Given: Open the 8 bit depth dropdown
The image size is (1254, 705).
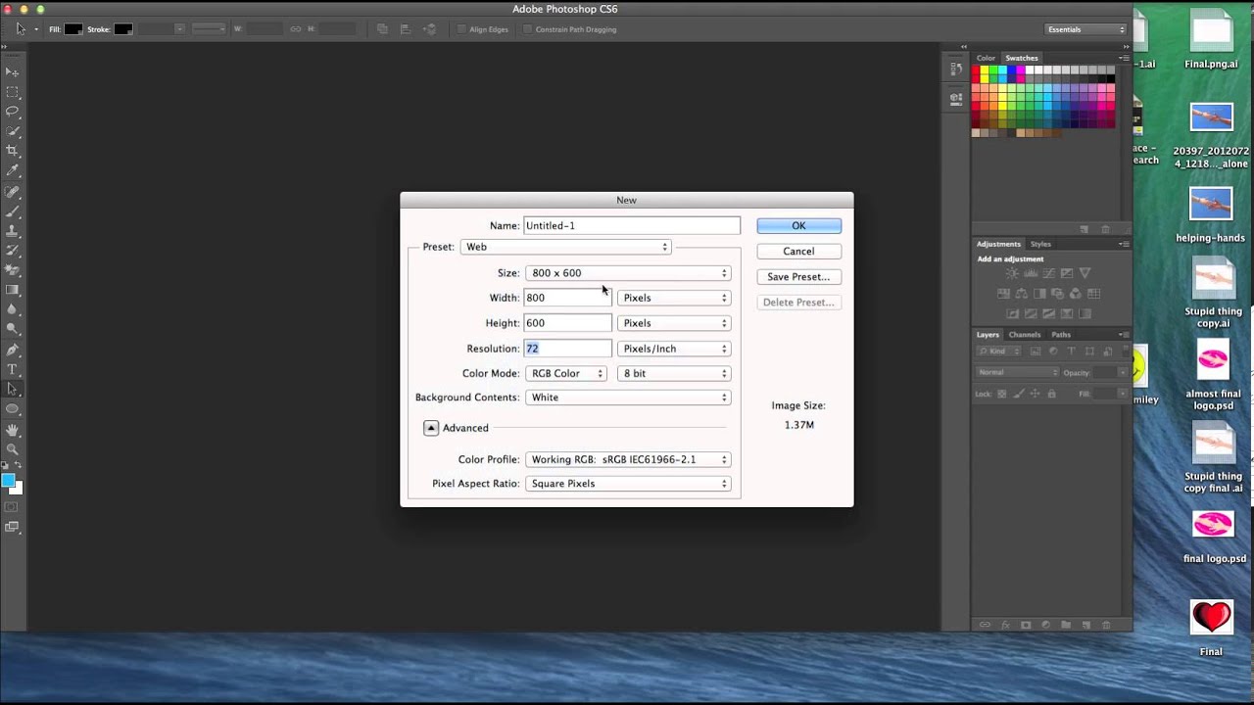Looking at the screenshot, I should [x=674, y=373].
